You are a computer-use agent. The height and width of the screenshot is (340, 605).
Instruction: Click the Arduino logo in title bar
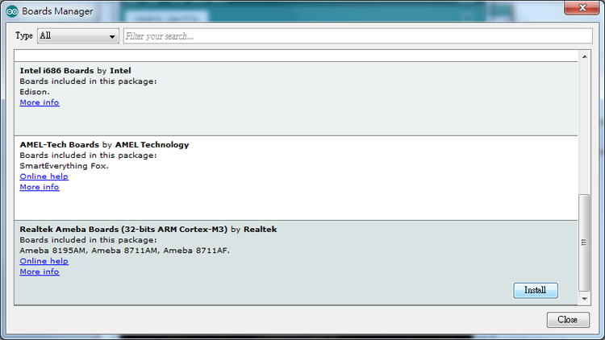11,11
